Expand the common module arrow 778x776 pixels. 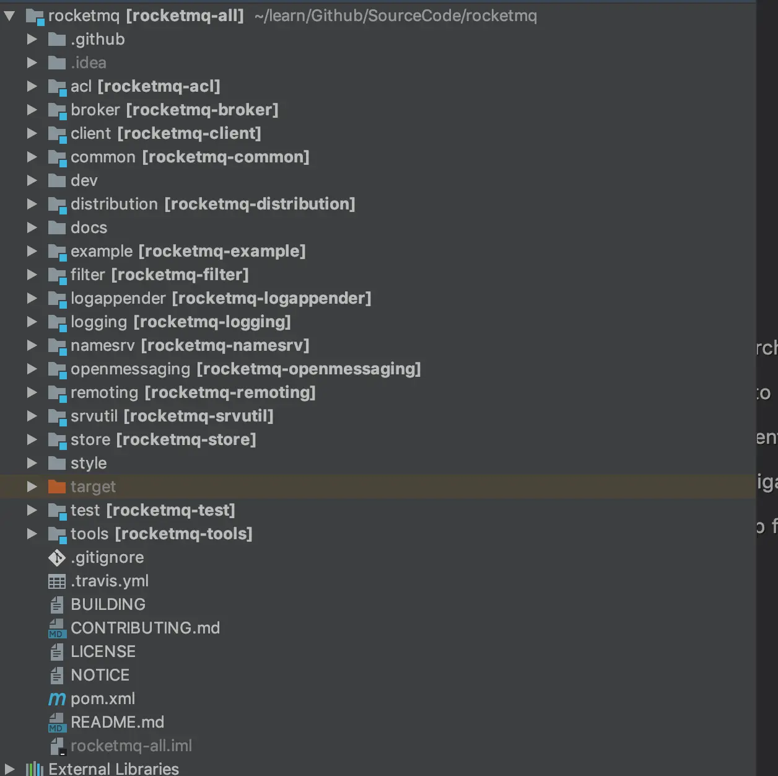(32, 157)
